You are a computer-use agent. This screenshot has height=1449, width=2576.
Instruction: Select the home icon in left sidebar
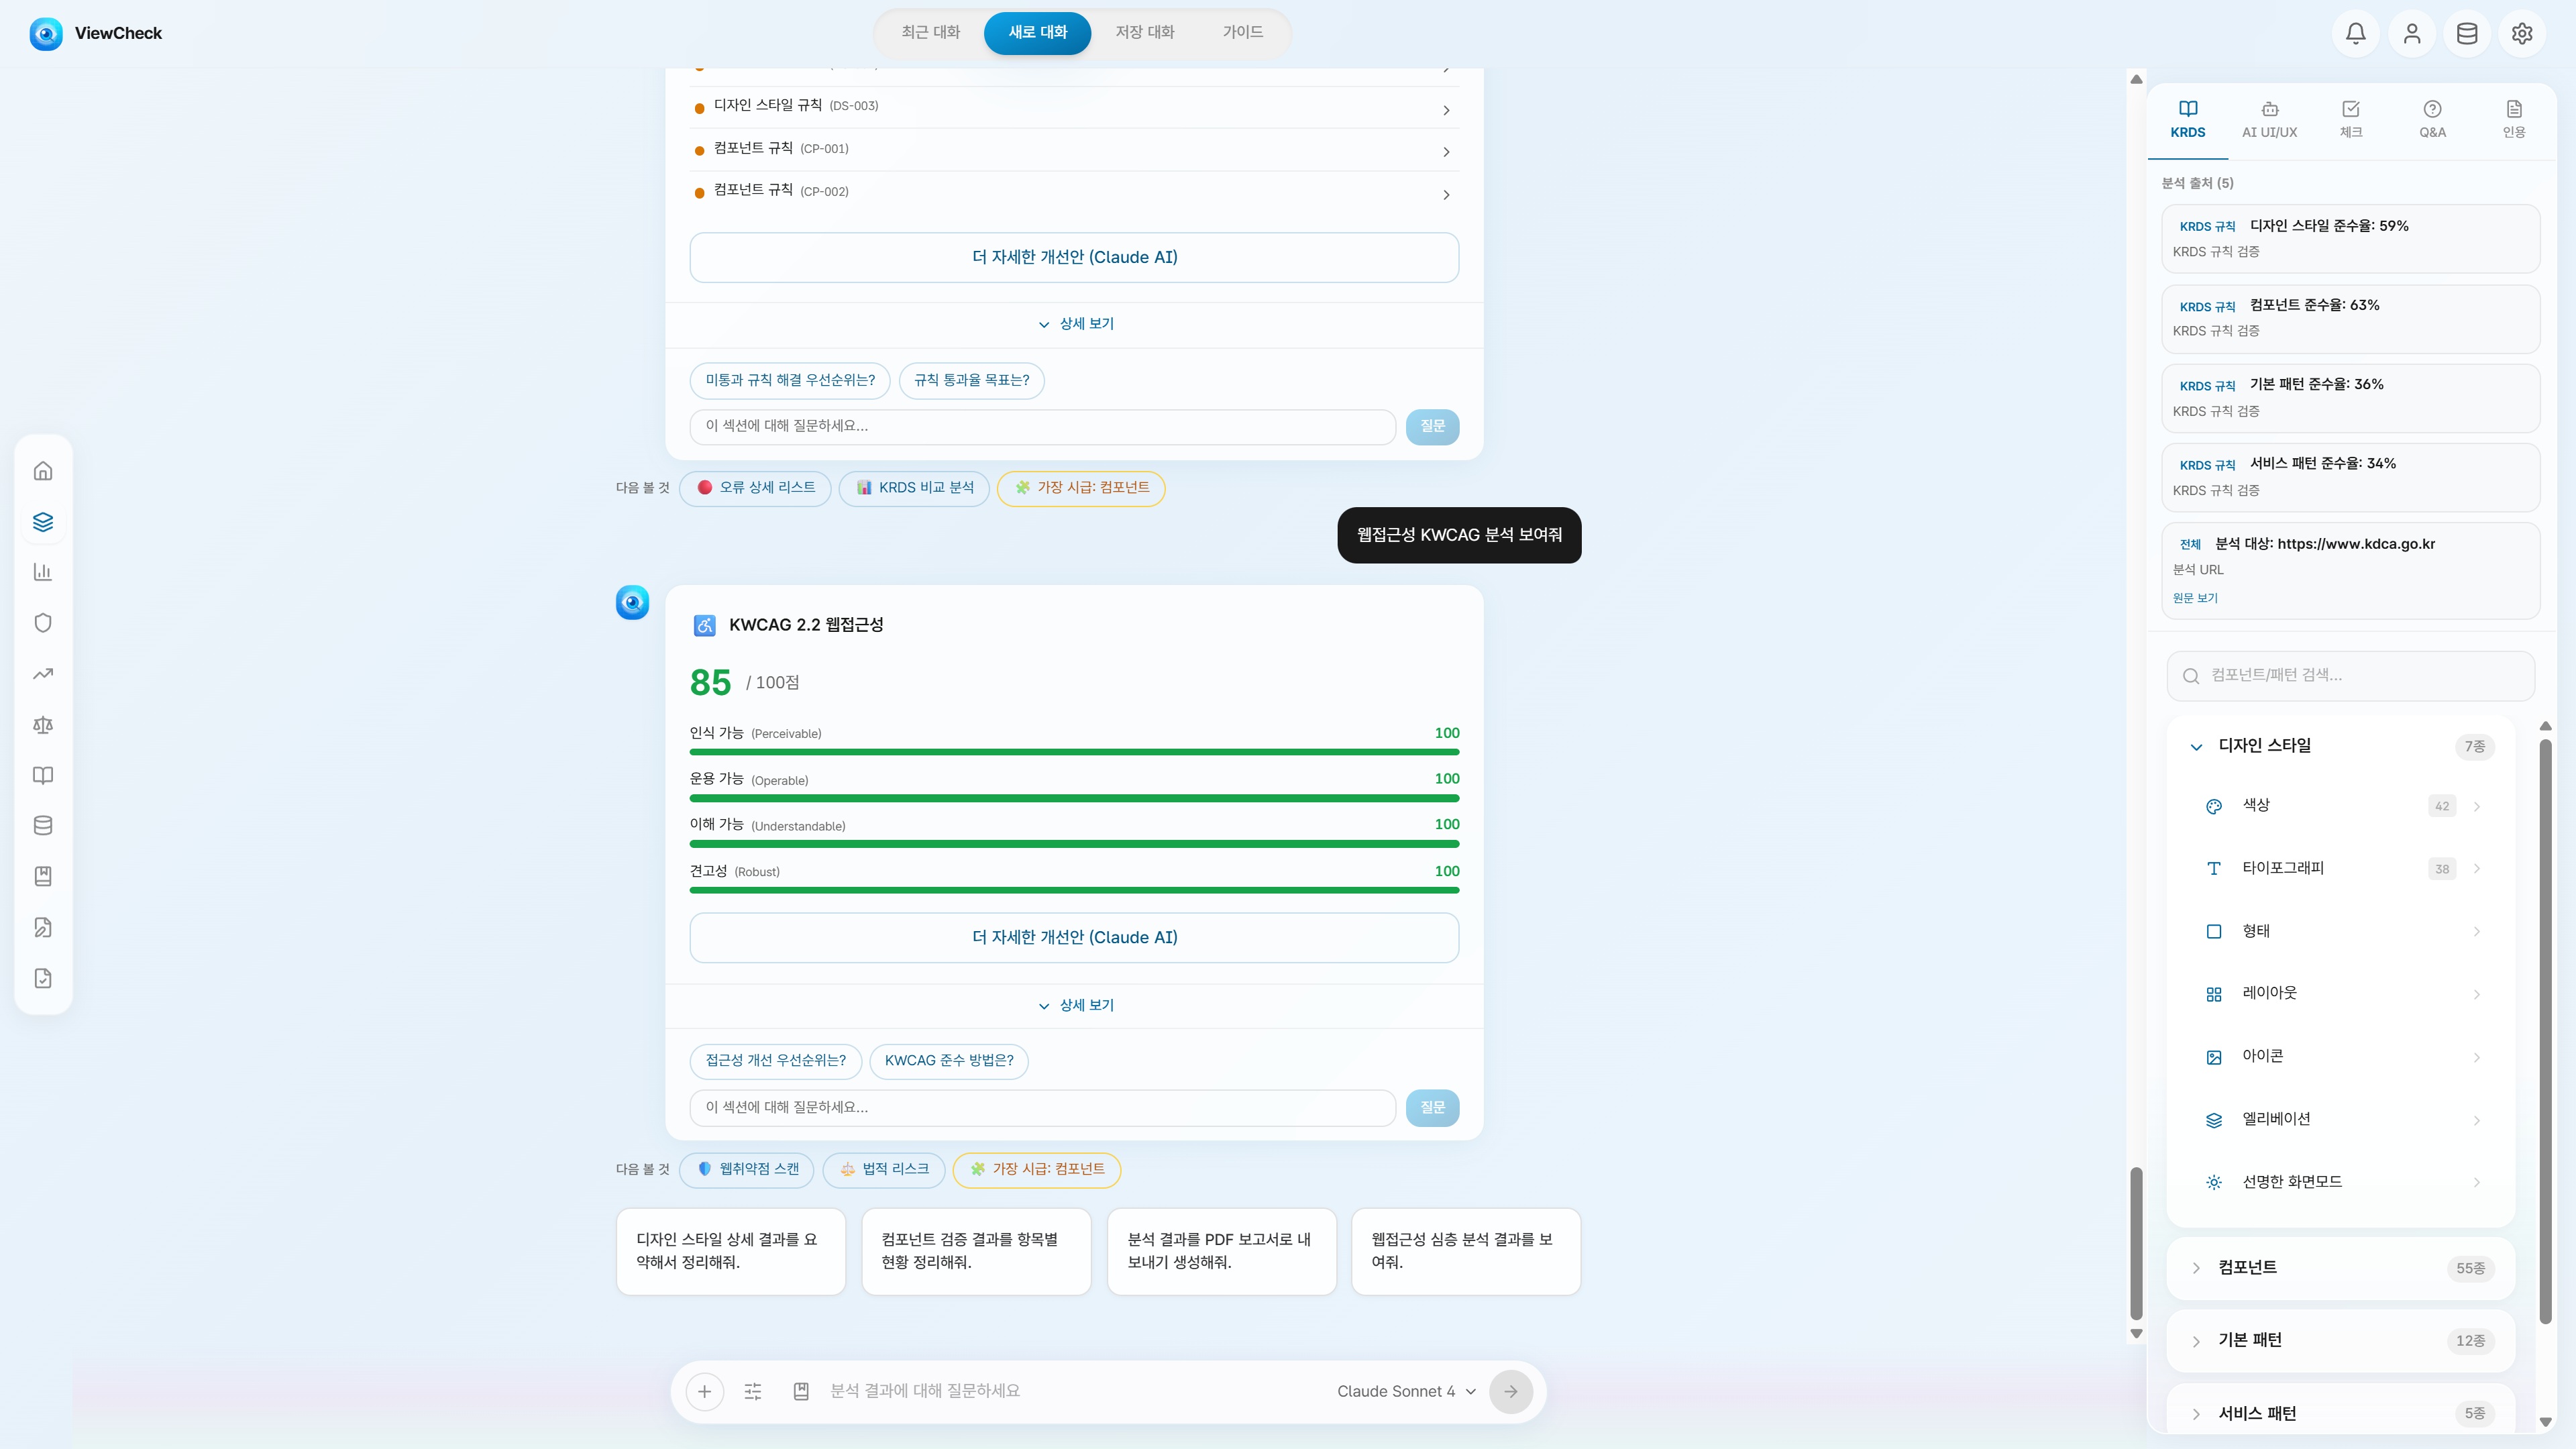click(43, 471)
